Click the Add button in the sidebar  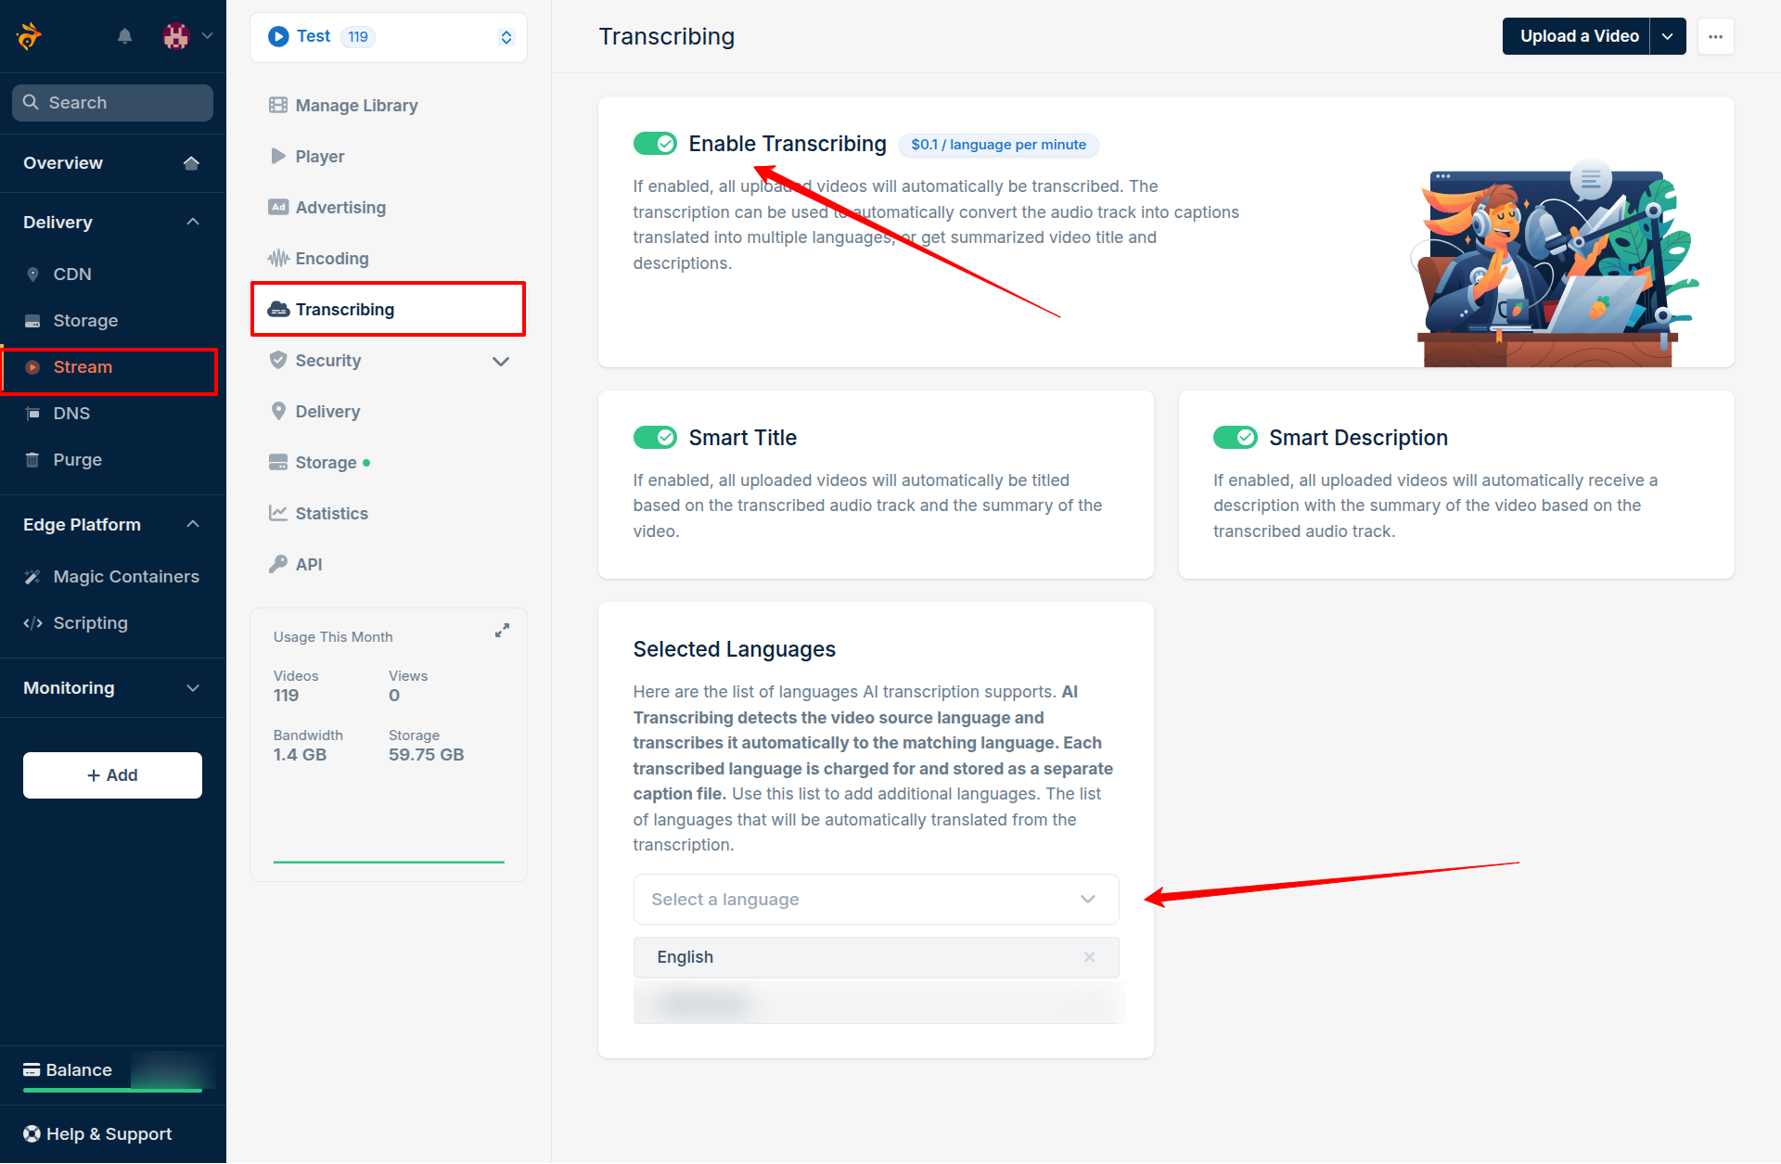[112, 775]
